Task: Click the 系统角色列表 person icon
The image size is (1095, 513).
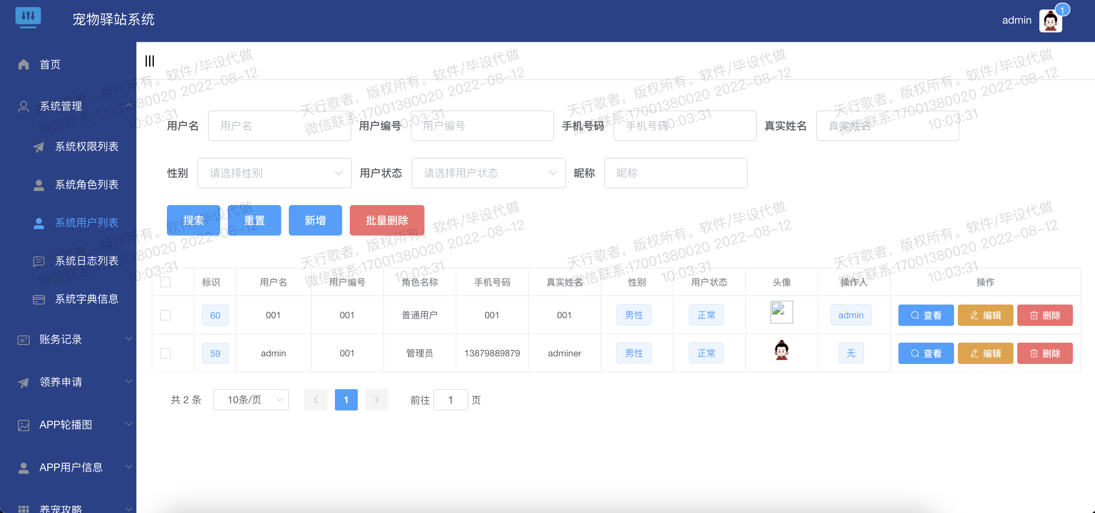Action: pos(39,184)
